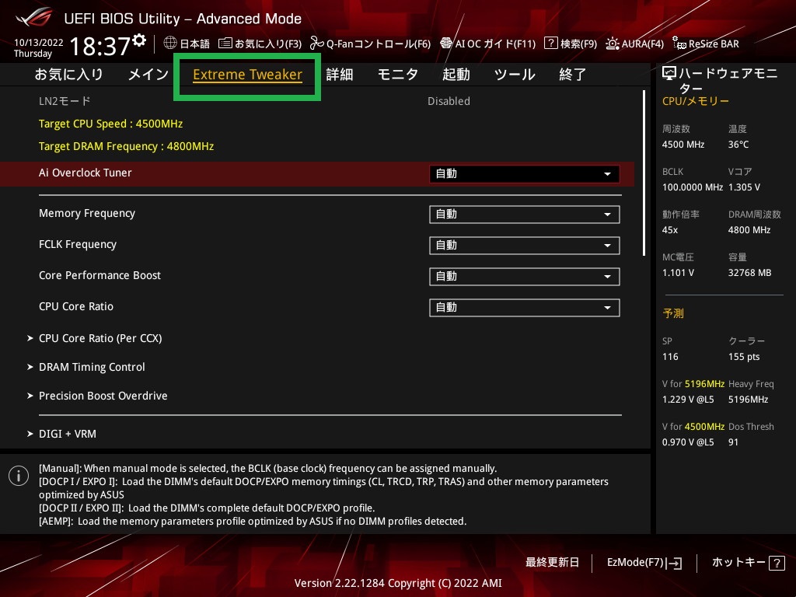Click the CPU/メモリー heading
This screenshot has width=796, height=597.
(696, 101)
